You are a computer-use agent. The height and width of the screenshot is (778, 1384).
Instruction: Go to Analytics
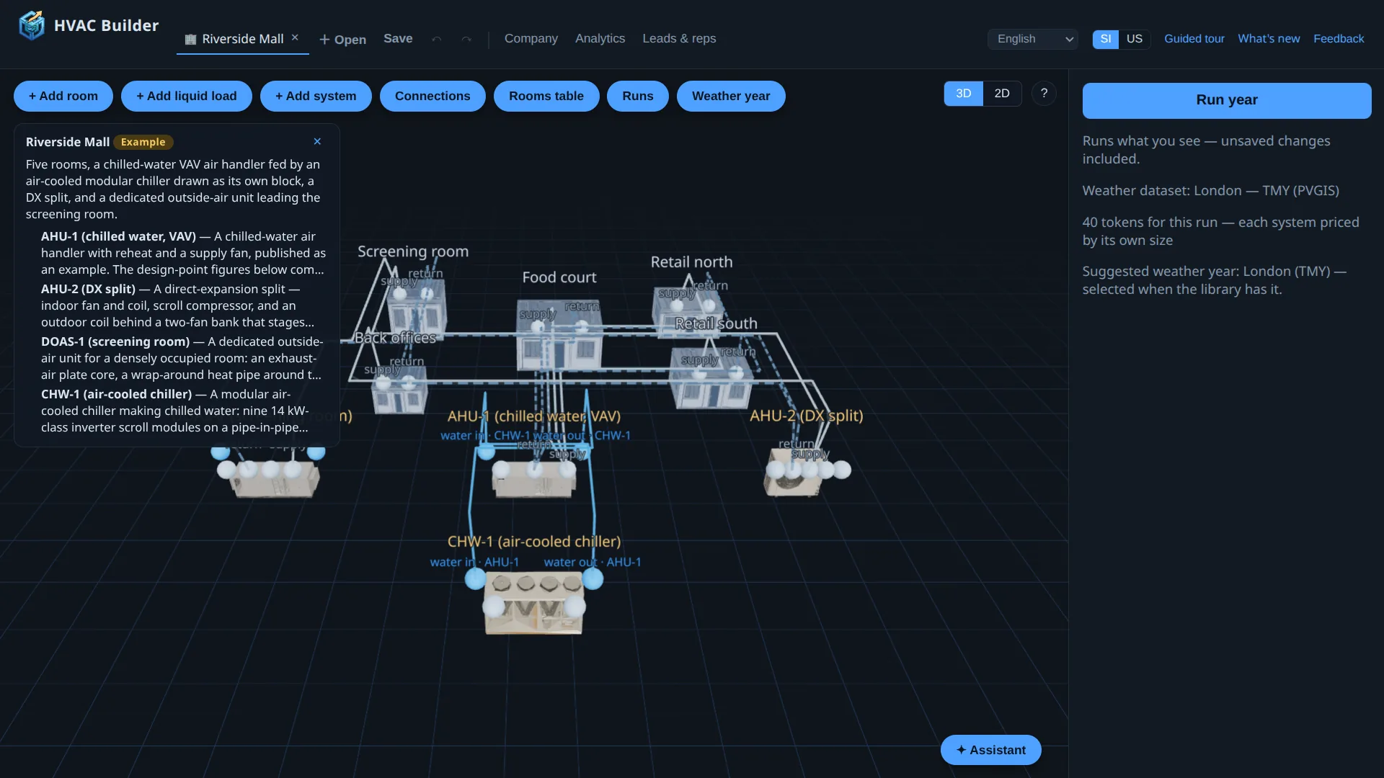coord(600,39)
